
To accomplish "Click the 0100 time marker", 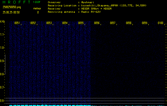I will 161,23.
